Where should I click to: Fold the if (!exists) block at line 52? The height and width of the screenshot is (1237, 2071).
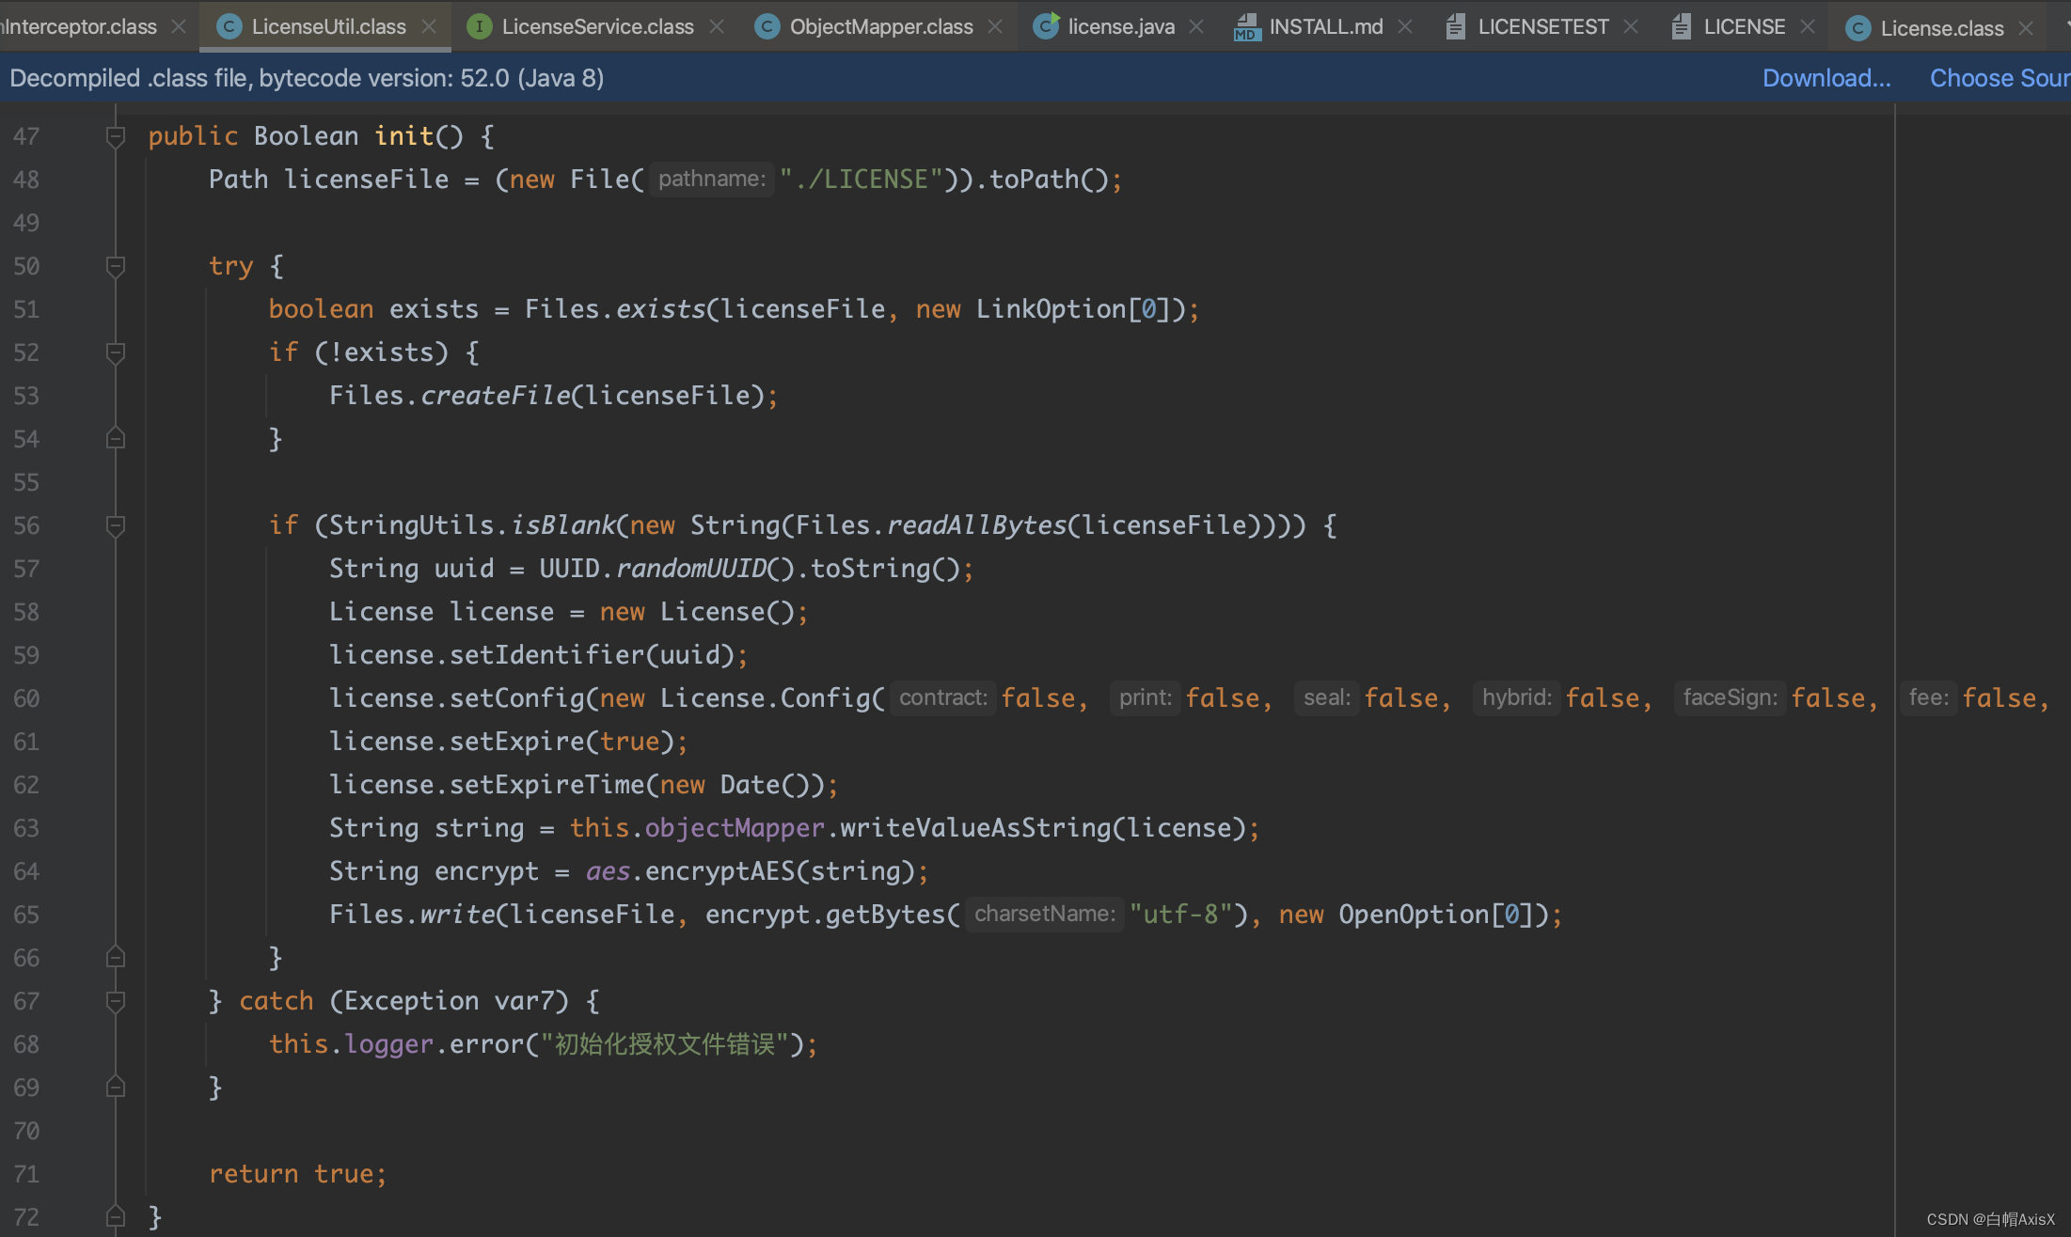tap(116, 353)
